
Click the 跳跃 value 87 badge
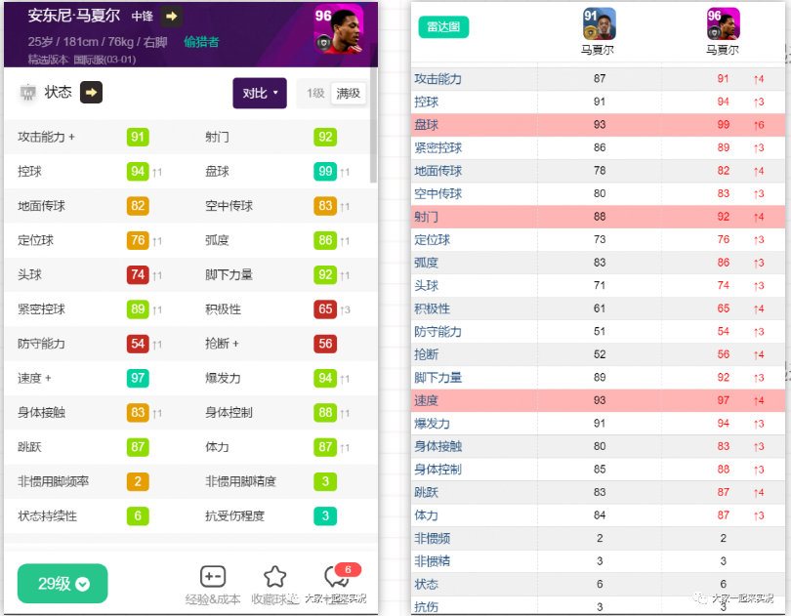pos(138,447)
